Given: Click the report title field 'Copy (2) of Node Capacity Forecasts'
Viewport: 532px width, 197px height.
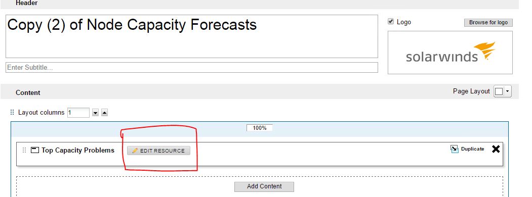Looking at the screenshot, I should click(x=192, y=36).
